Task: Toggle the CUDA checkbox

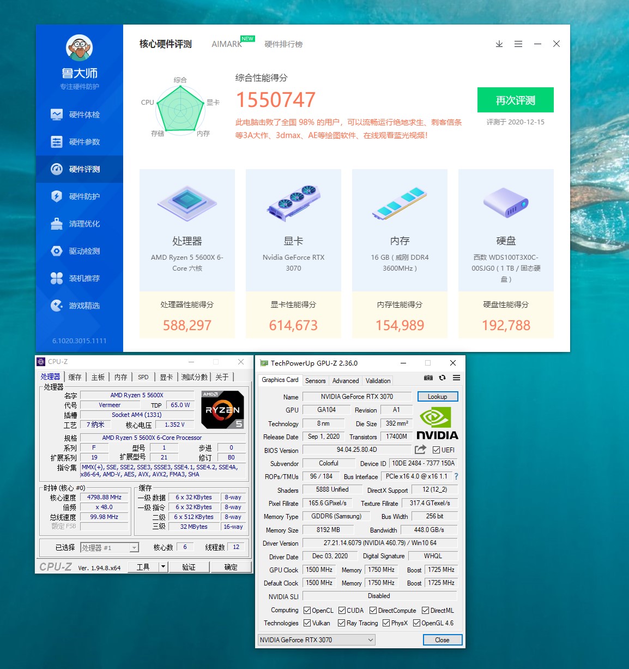Action: [342, 611]
